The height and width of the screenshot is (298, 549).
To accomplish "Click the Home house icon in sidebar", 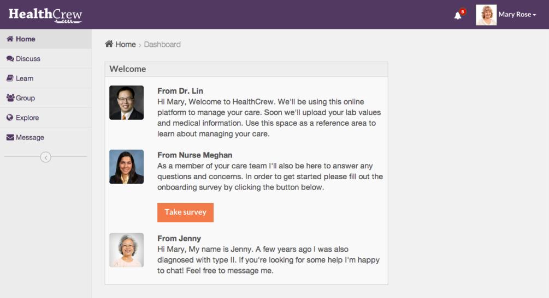I will click(10, 39).
